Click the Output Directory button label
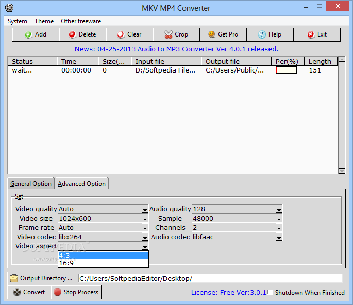Screen dimensions: 353x305 (x=46, y=278)
